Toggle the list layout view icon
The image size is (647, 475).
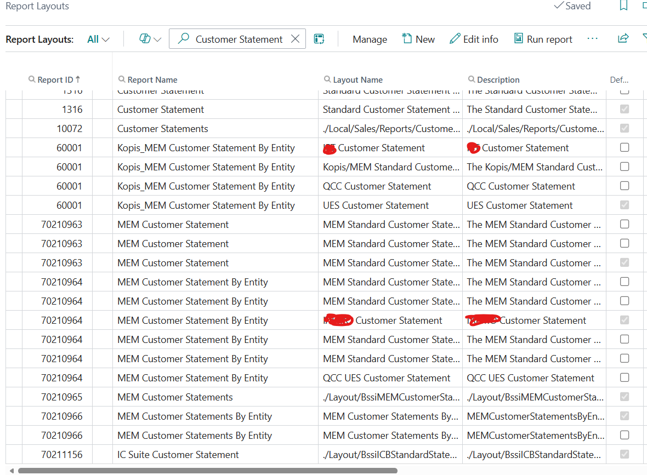click(319, 39)
